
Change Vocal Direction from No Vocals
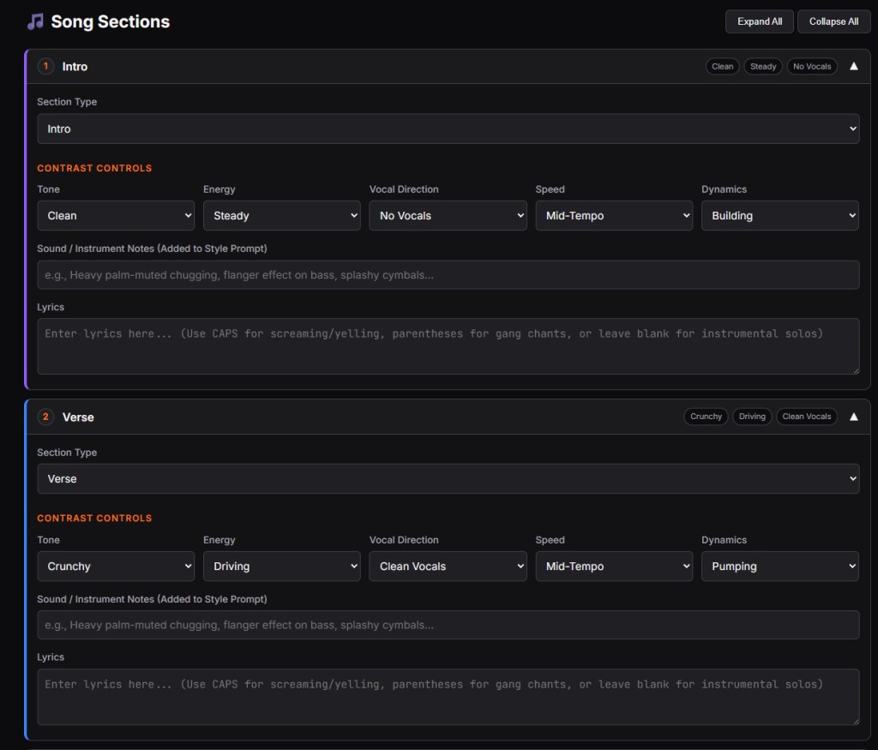(x=448, y=216)
